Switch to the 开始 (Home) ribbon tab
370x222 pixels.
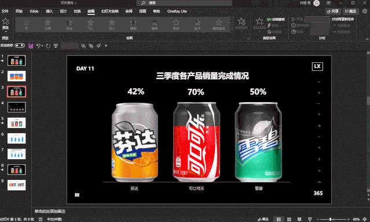19,12
